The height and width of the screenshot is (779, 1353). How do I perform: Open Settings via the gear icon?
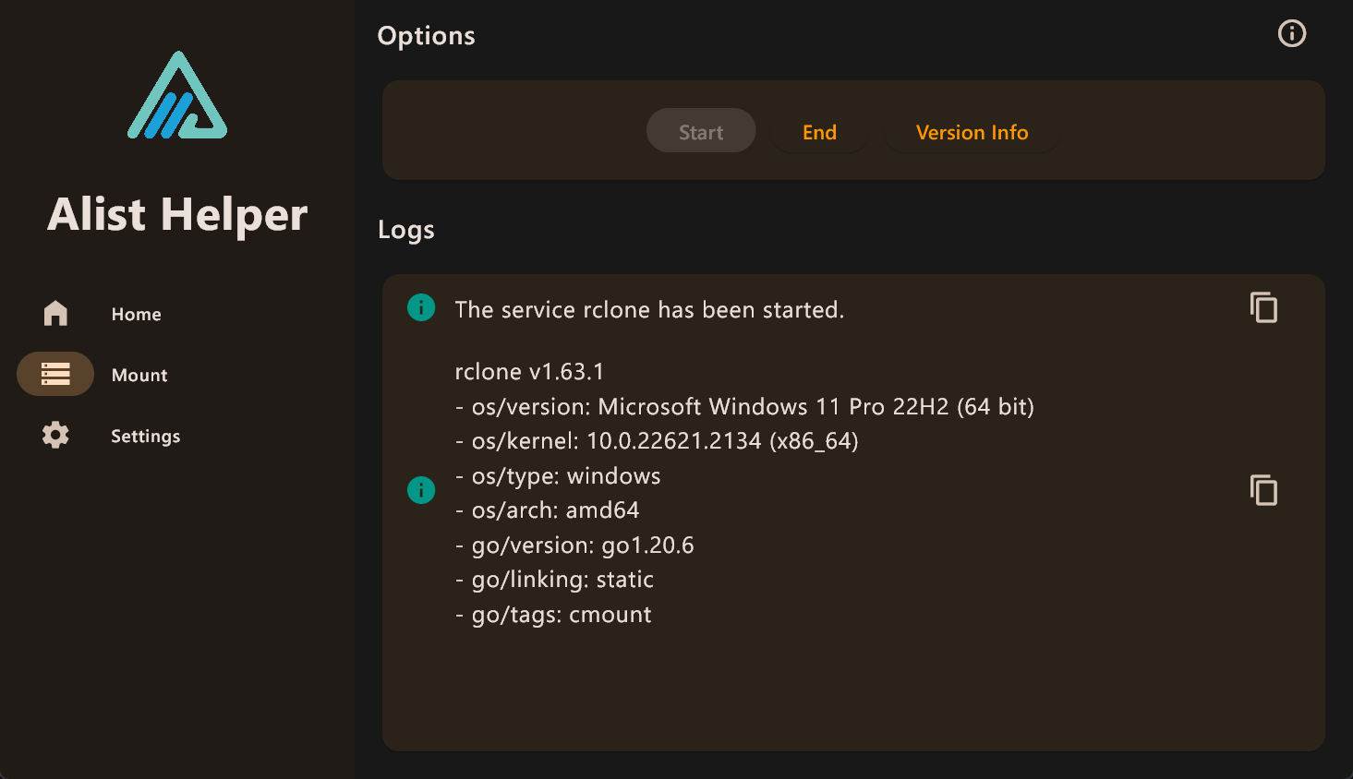55,435
